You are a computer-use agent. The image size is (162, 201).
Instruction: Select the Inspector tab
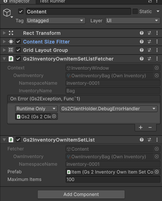tap(16, 2)
